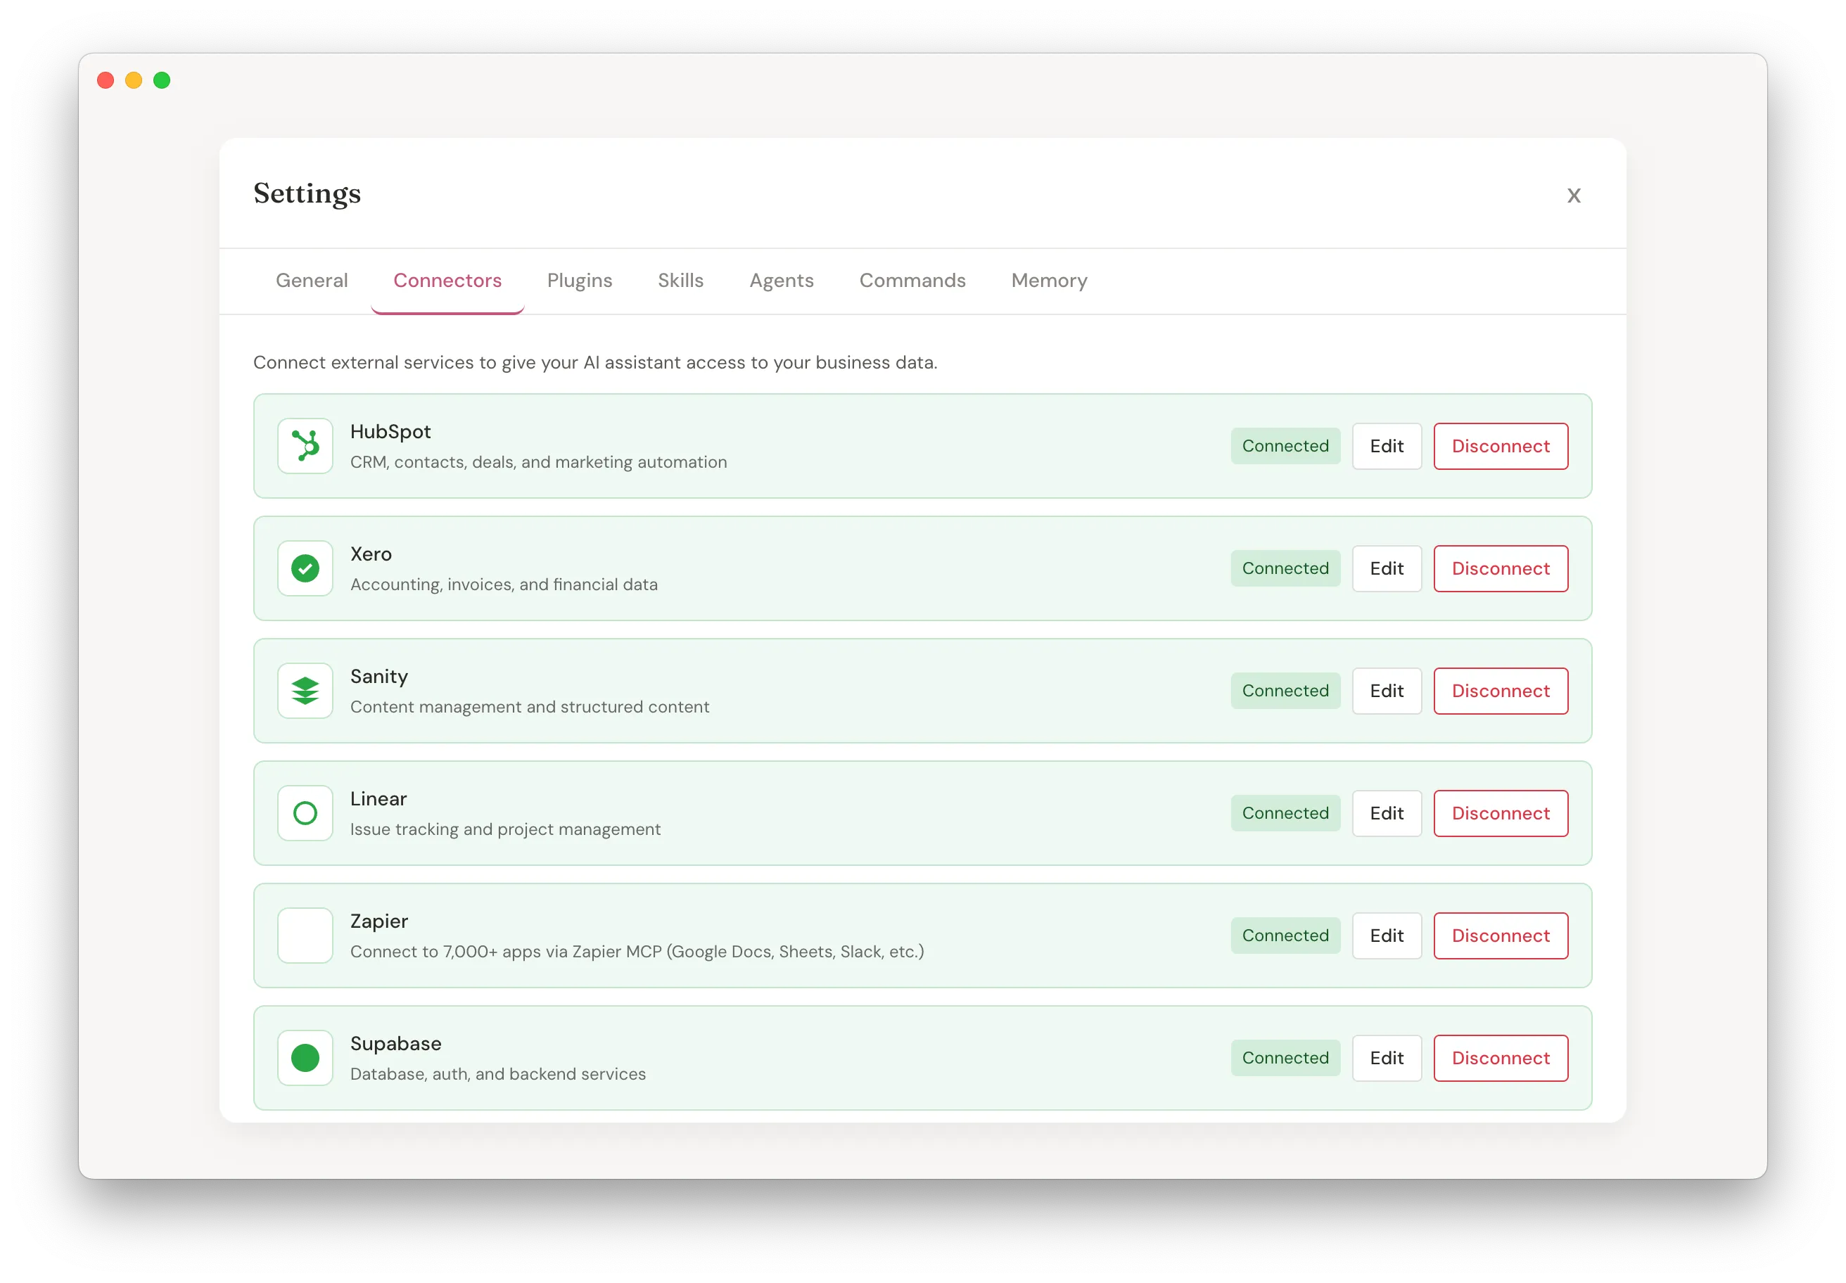The height and width of the screenshot is (1283, 1846).
Task: Switch to the General tab
Action: click(x=311, y=281)
